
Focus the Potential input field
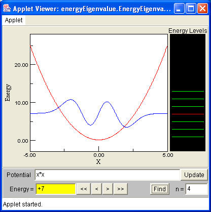pos(108,175)
